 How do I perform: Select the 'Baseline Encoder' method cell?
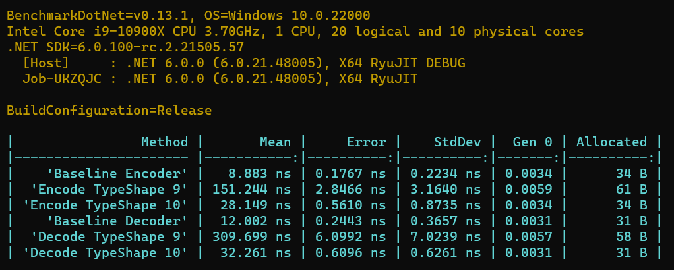117,173
